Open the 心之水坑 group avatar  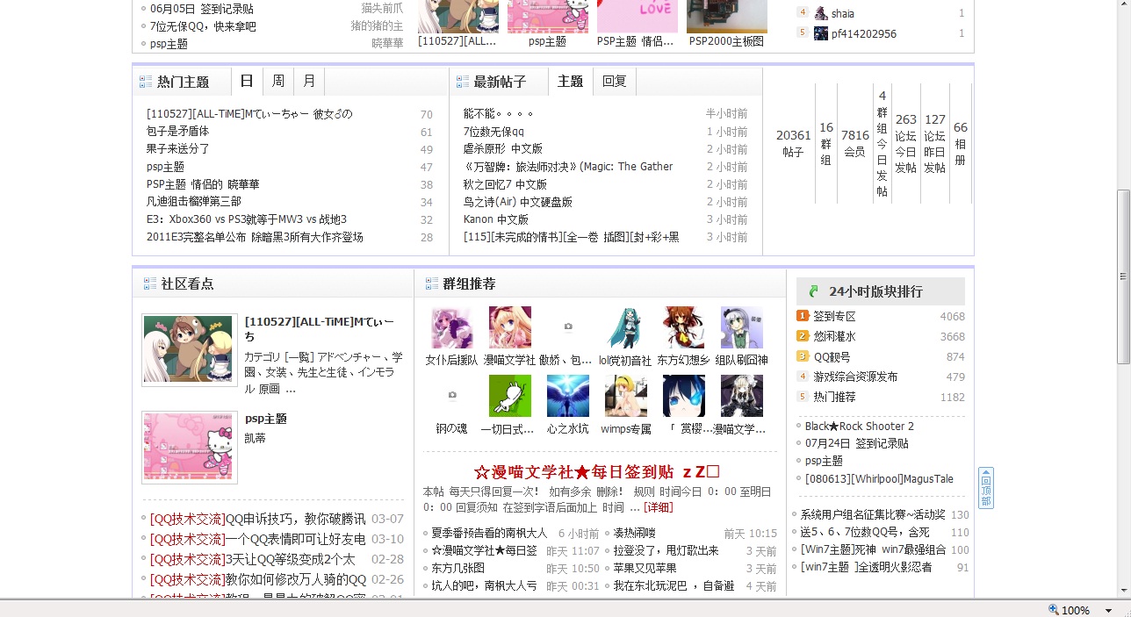coord(568,396)
